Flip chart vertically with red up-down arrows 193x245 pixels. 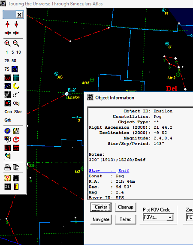(x=7, y=148)
